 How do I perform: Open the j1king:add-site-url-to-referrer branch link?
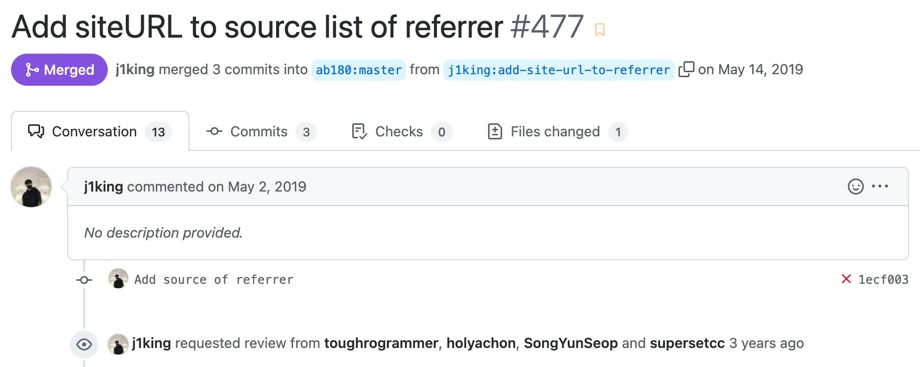(558, 70)
